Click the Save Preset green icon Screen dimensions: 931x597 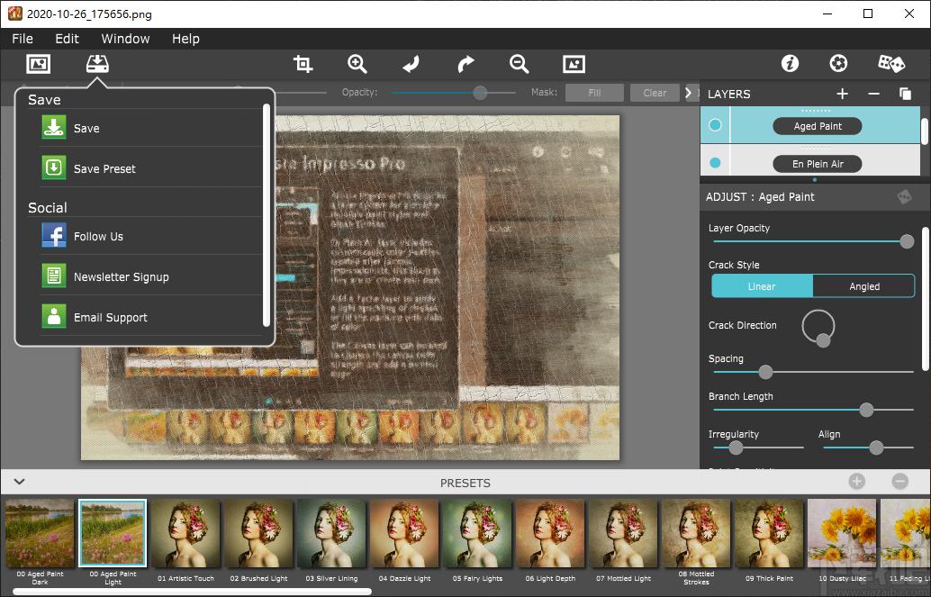(54, 167)
